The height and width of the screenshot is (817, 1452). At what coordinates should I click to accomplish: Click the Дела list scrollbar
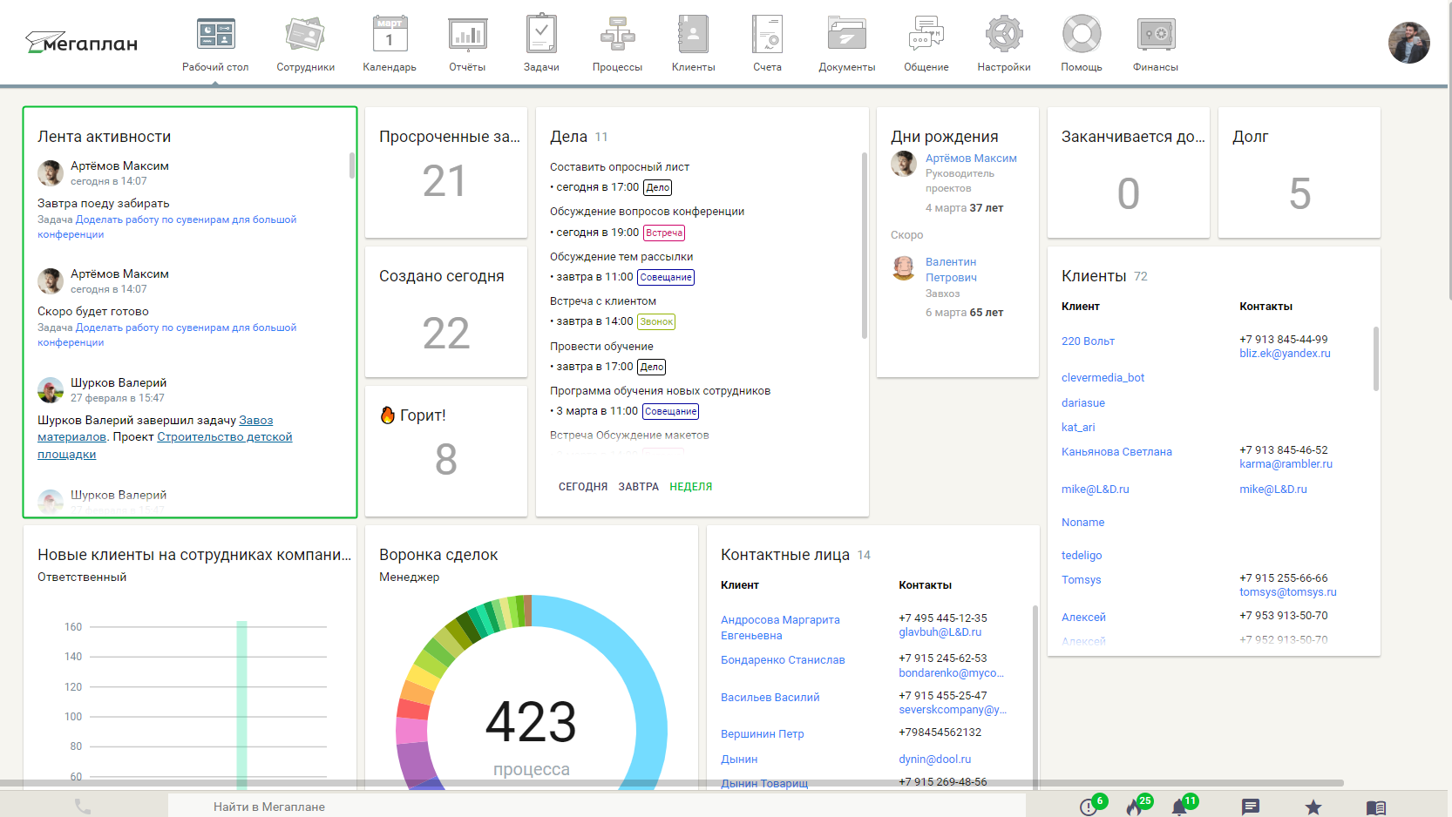(x=865, y=246)
